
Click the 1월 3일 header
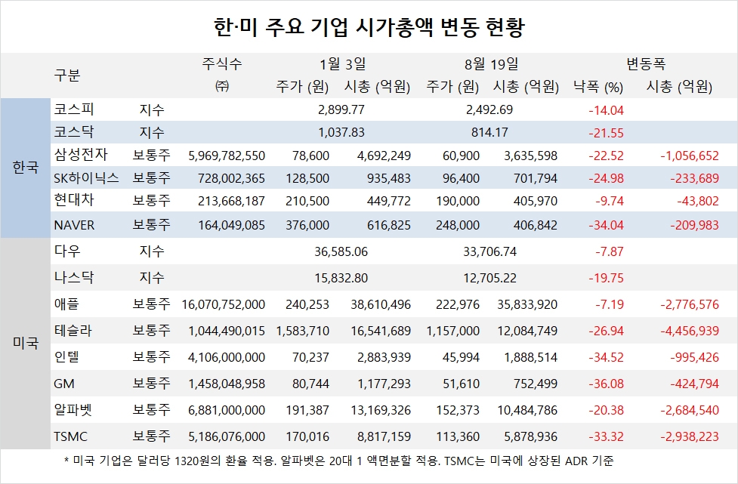pyautogui.click(x=343, y=63)
